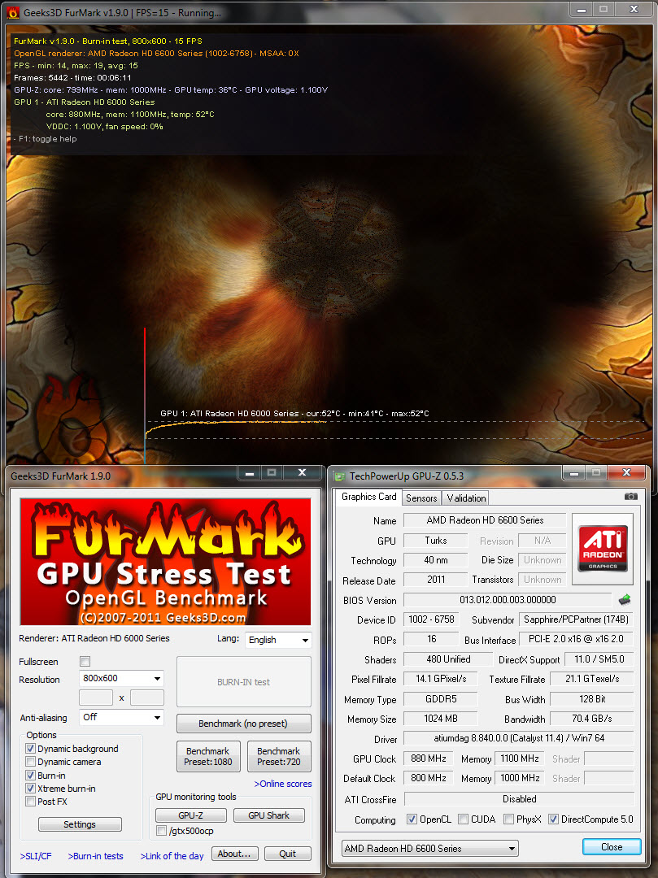The height and width of the screenshot is (878, 658).
Task: Open the >Online scores link
Action: click(283, 784)
